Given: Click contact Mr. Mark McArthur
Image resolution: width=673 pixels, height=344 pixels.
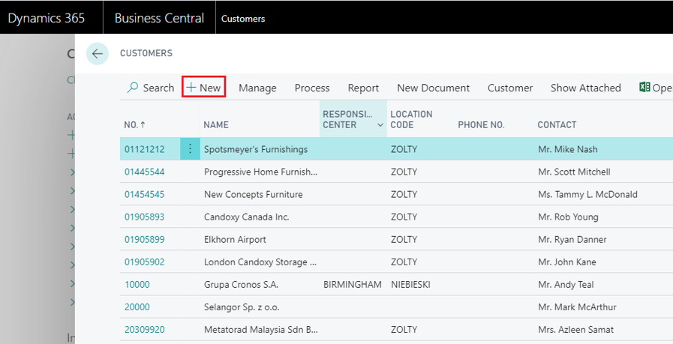Looking at the screenshot, I should (577, 307).
